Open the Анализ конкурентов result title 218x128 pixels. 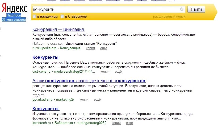89,81
